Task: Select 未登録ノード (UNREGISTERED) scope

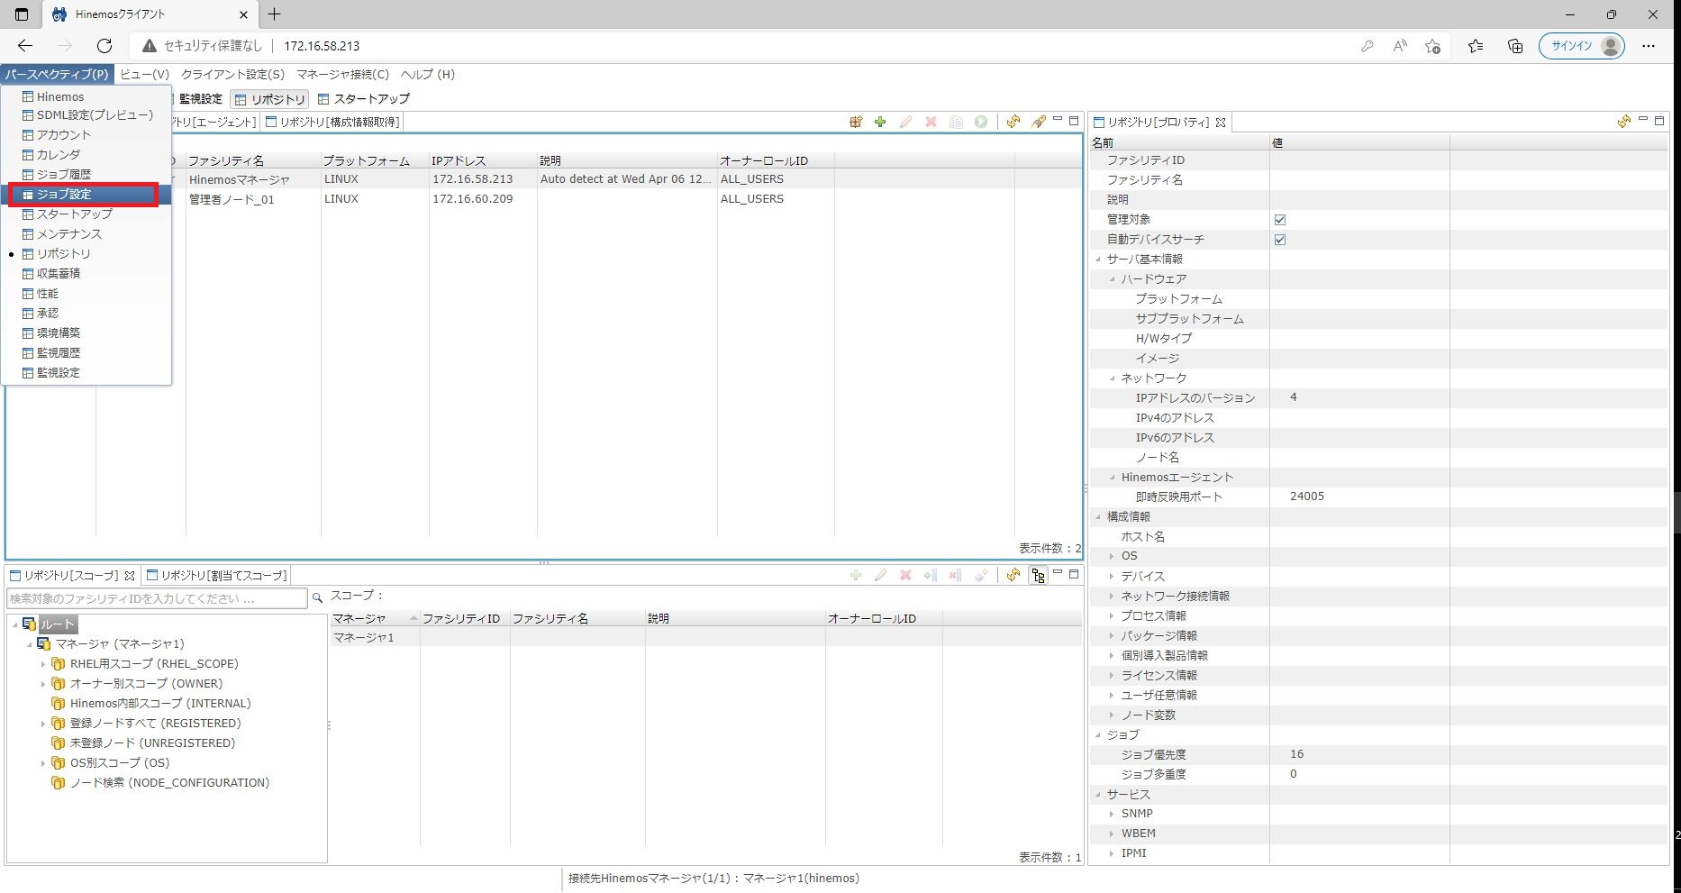Action: click(x=152, y=743)
